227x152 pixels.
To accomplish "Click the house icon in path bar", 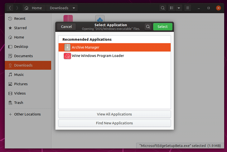I will [26, 8].
